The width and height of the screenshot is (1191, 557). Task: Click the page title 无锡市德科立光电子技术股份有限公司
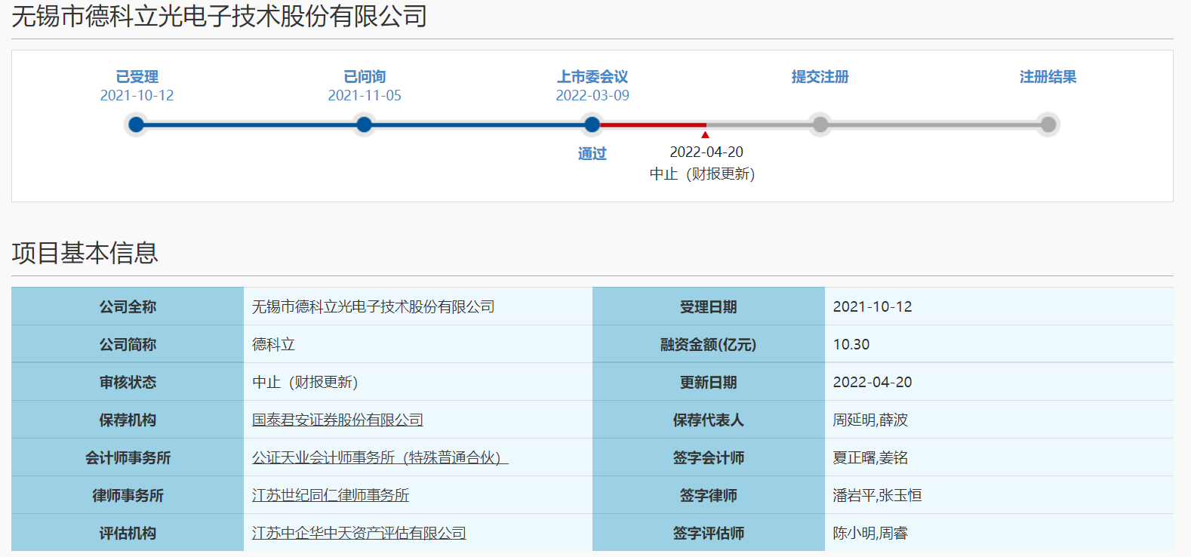click(220, 16)
